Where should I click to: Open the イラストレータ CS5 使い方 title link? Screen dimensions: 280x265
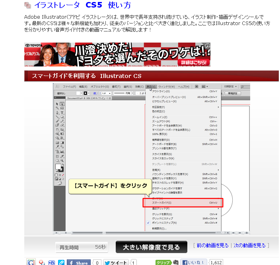[x=83, y=5]
